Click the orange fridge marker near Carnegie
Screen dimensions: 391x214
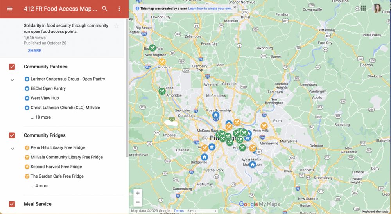coord(205,148)
